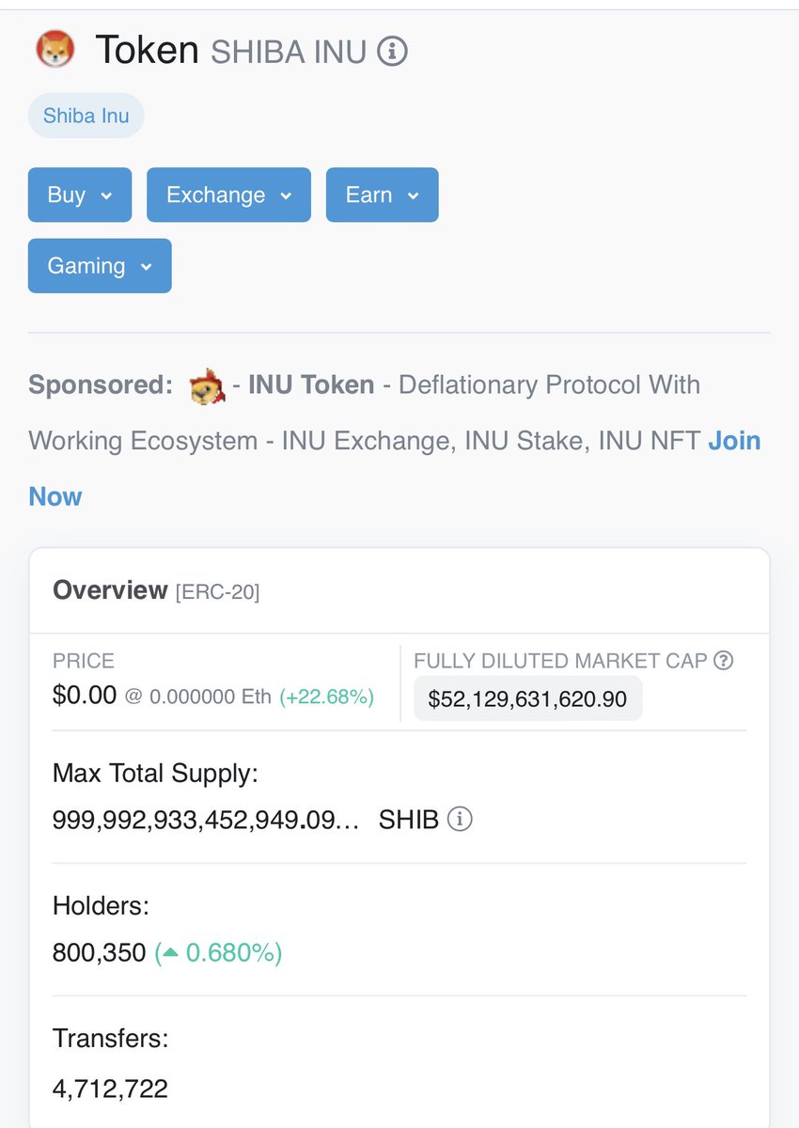Select transfers count 4,712,722

(x=111, y=1089)
